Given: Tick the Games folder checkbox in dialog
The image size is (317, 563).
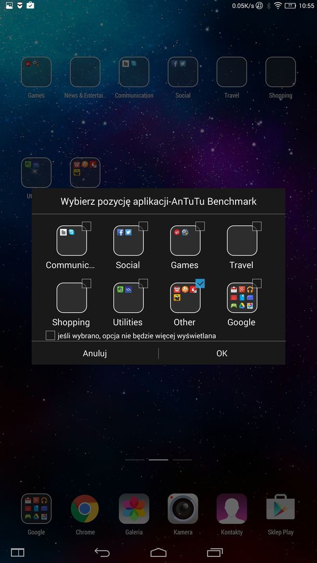Looking at the screenshot, I should pyautogui.click(x=200, y=226).
